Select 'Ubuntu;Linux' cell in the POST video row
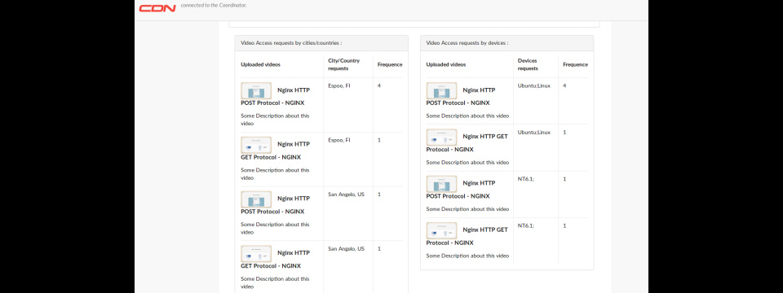 tap(533, 85)
